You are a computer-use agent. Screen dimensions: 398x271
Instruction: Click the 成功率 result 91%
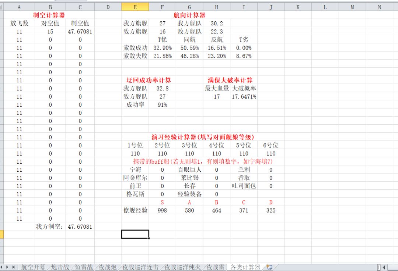162,104
